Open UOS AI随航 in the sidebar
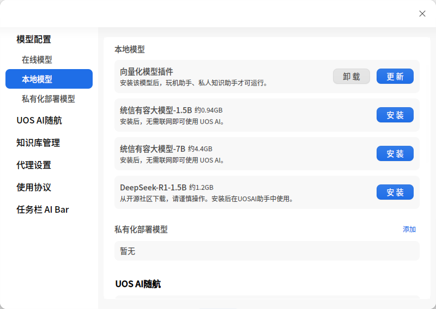 click(39, 120)
